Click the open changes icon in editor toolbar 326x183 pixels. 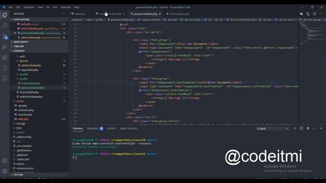coord(308,14)
